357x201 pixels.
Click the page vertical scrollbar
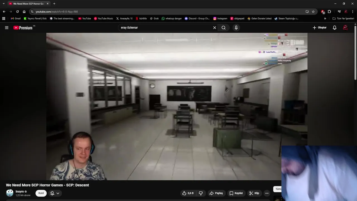pyautogui.click(x=355, y=53)
